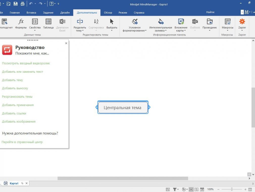Click the Outlook ribbon icon
This screenshot has width=255, height=192.
coord(195,21)
